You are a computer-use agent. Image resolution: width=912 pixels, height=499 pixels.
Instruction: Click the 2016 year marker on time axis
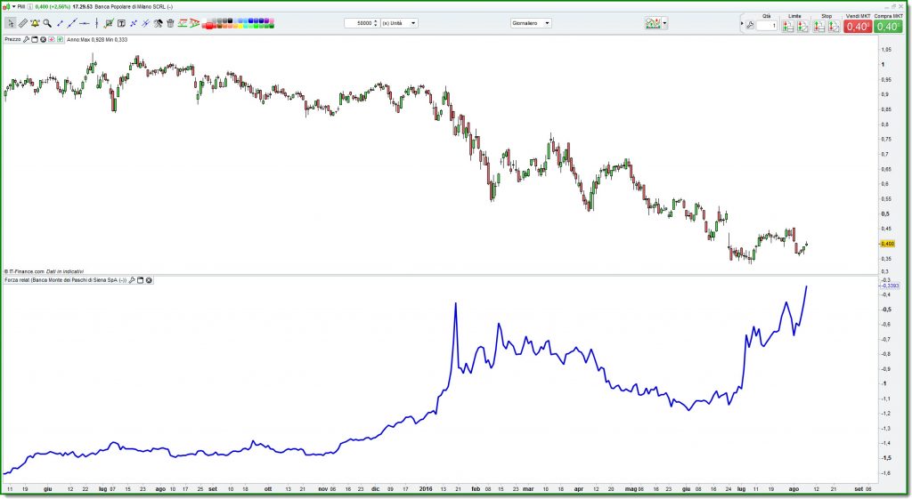(x=426, y=489)
